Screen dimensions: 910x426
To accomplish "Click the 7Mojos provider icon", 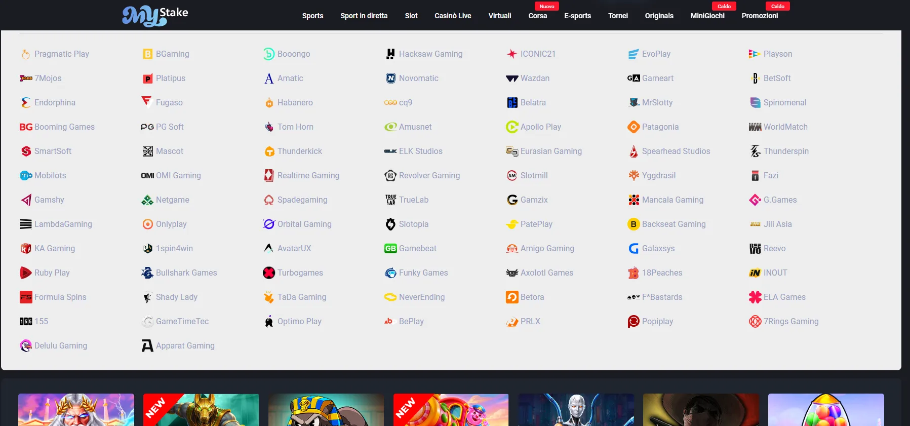I will [x=26, y=78].
